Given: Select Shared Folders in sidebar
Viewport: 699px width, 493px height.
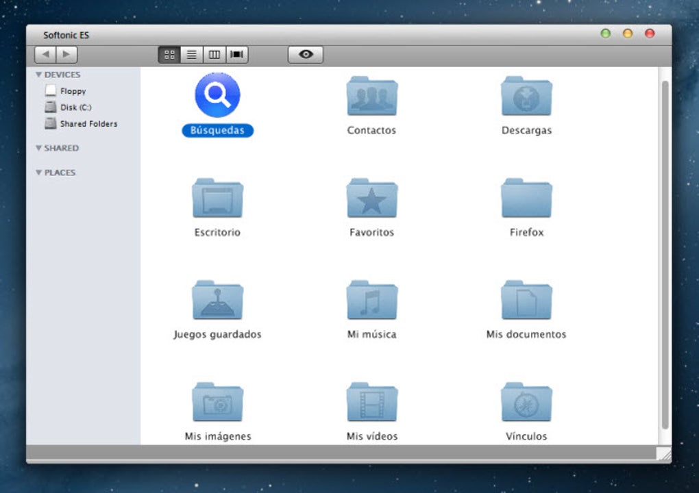Looking at the screenshot, I should coord(88,124).
